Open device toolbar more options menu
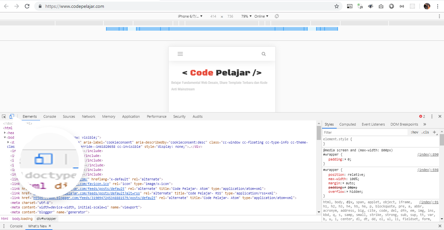The image size is (444, 230). (x=439, y=16)
